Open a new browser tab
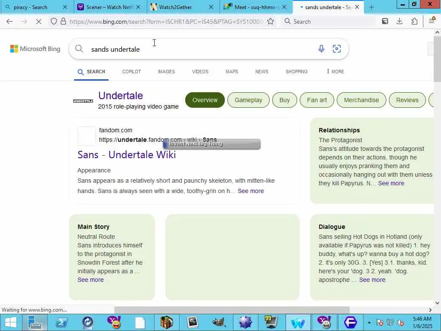This screenshot has width=441, height=331. (371, 7)
